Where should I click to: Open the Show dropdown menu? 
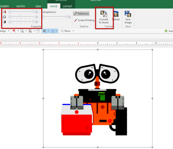pos(67,31)
